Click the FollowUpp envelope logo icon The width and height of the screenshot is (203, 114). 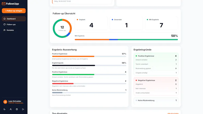point(4,4)
